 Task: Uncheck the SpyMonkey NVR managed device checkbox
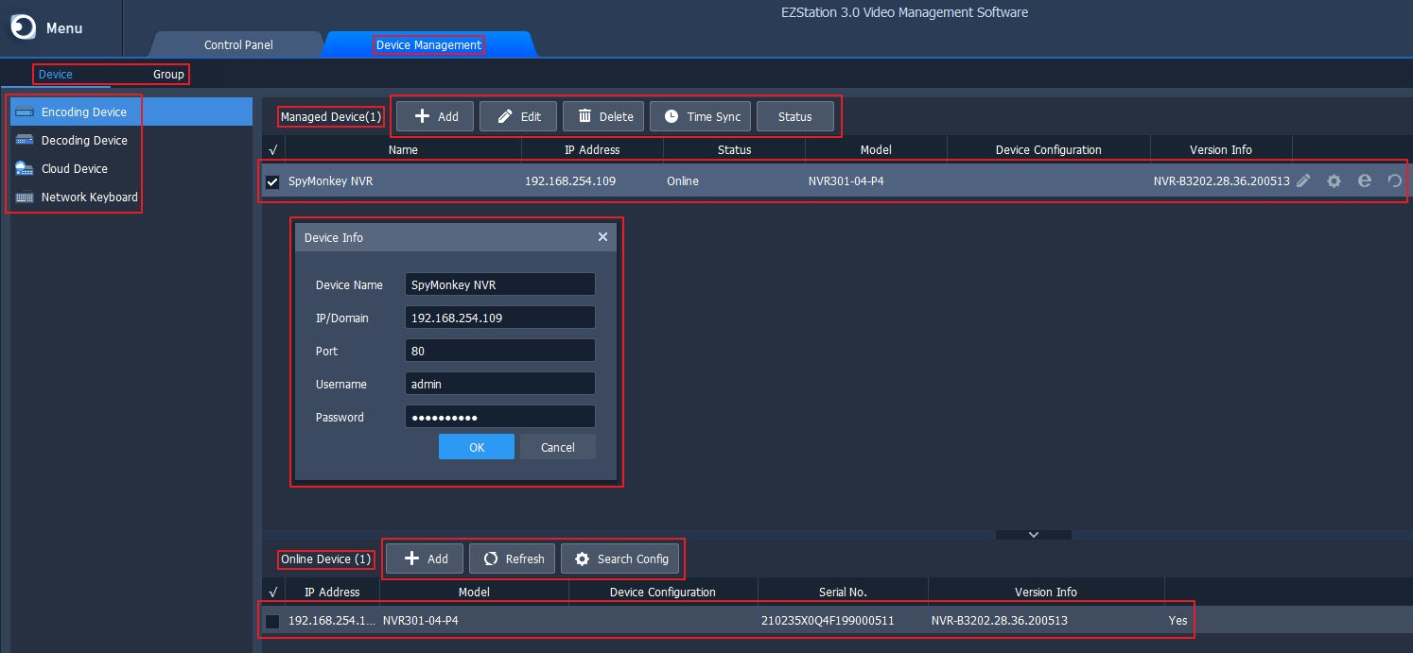[x=272, y=181]
